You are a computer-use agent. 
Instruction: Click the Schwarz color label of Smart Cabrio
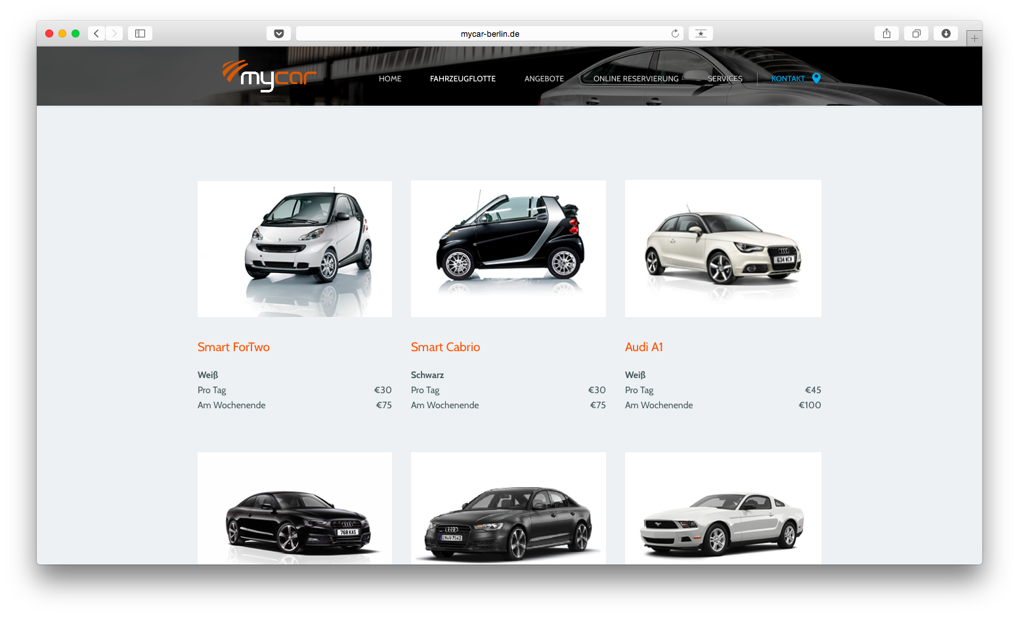coord(427,375)
